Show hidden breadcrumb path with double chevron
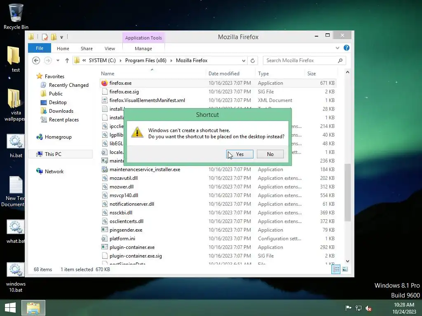This screenshot has width=422, height=316. pyautogui.click(x=84, y=60)
